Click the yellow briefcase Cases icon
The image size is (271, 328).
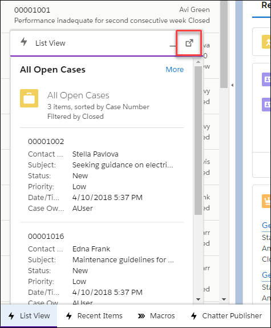(29, 98)
